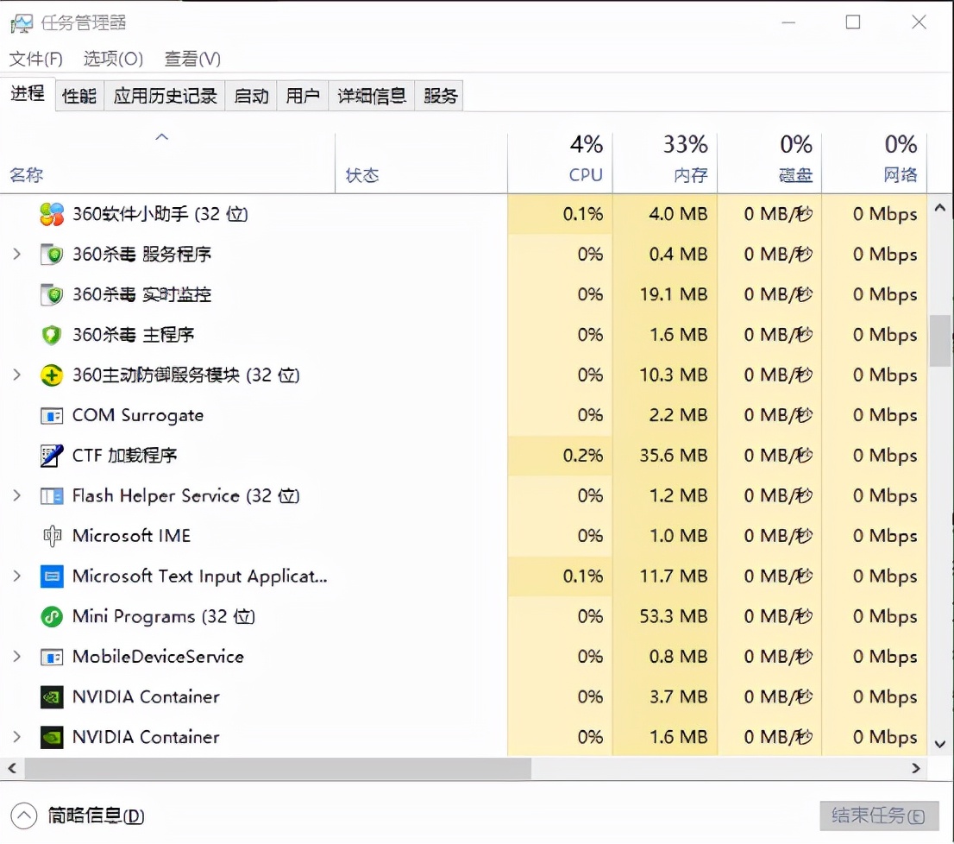Click the horizontal scrollbar right arrow
This screenshot has width=954, height=844.
[916, 768]
